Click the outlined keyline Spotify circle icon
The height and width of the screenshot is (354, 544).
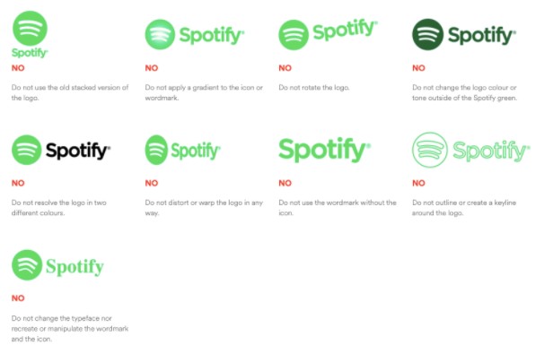pos(430,150)
